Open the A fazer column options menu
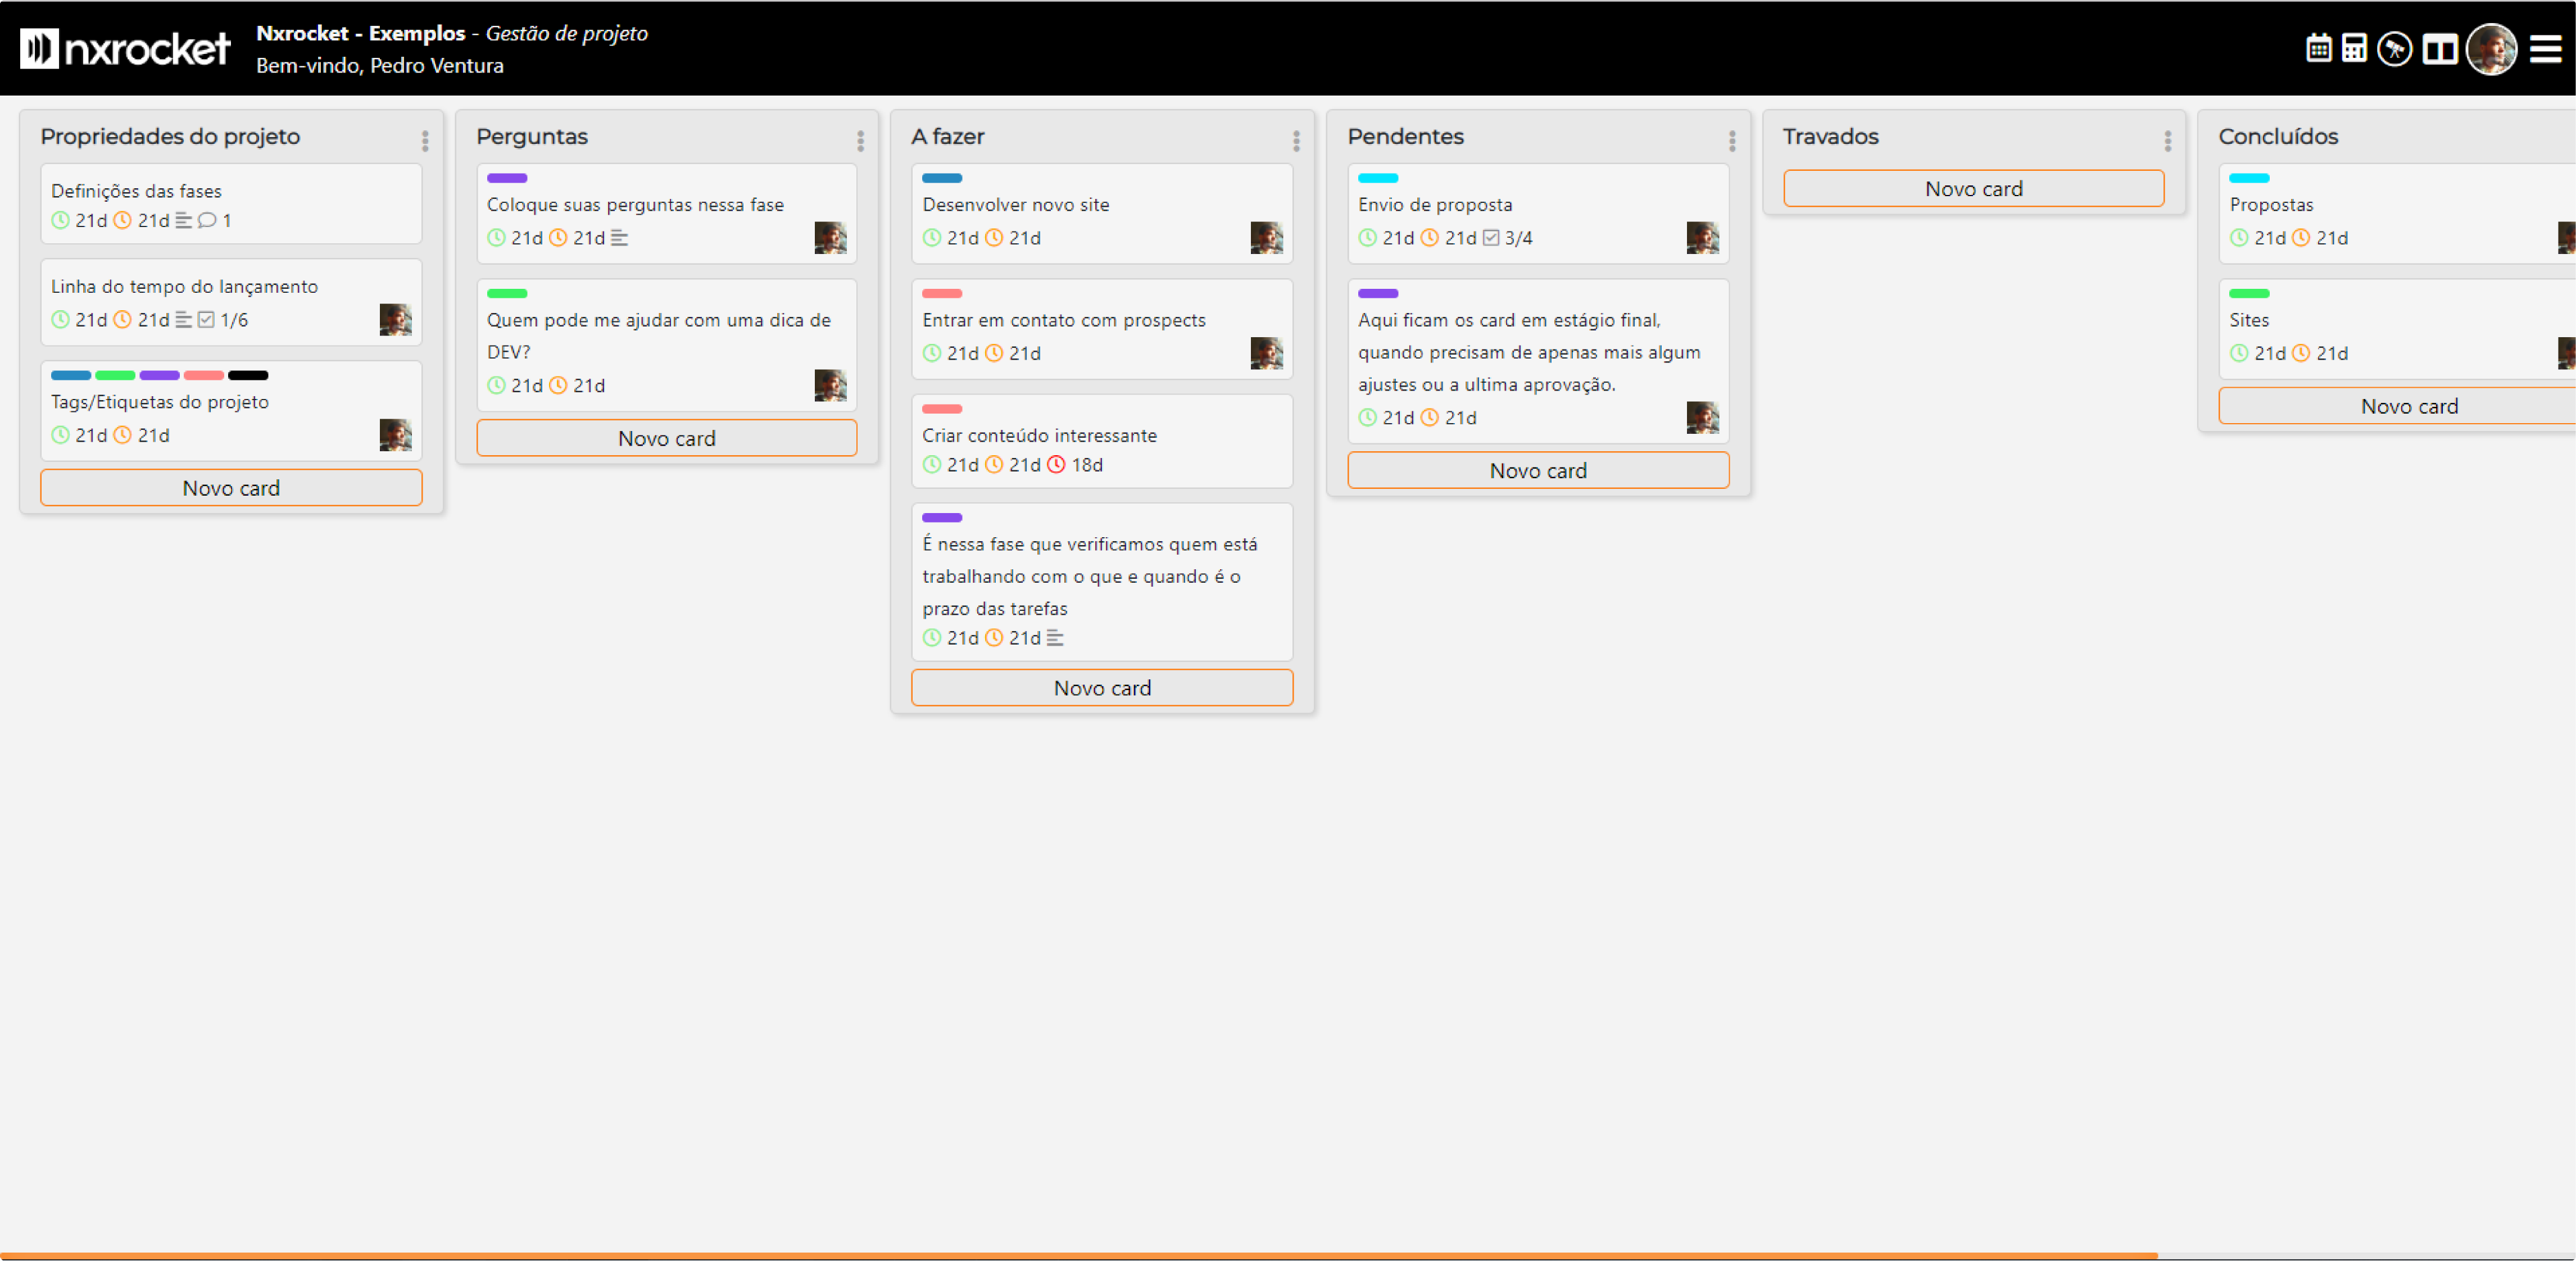2576x1261 pixels. [x=1296, y=140]
